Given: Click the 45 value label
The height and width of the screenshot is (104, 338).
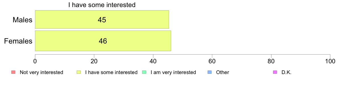Looking at the screenshot, I should click(102, 20).
